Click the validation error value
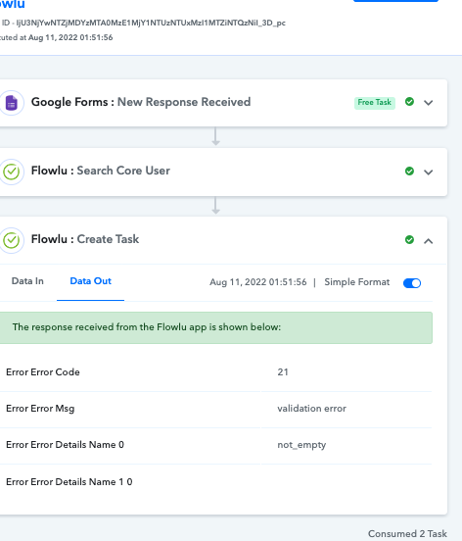Image resolution: width=462 pixels, height=541 pixels. pyautogui.click(x=312, y=409)
